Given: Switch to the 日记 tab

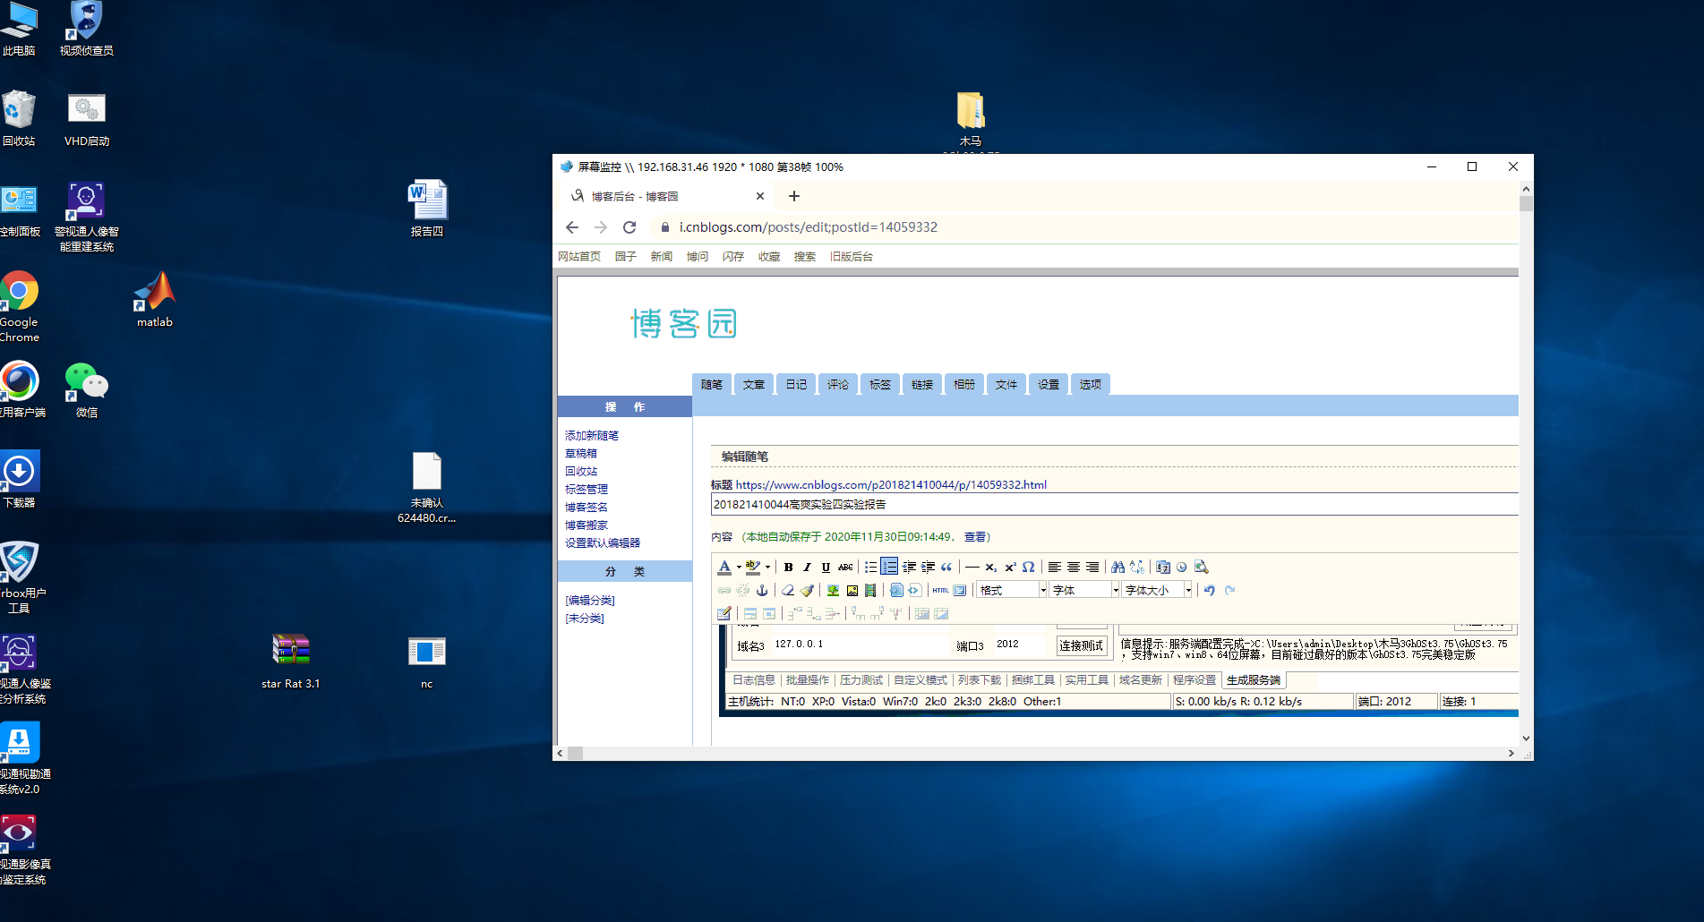Looking at the screenshot, I should point(796,384).
